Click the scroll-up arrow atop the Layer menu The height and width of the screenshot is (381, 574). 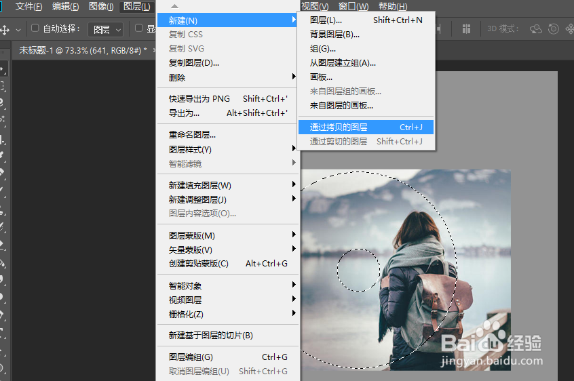(174, 6)
